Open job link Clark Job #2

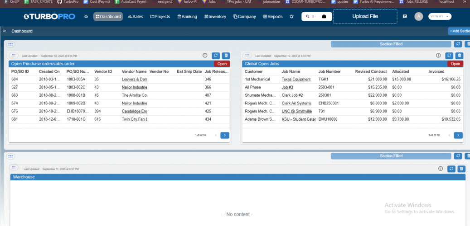(292, 95)
